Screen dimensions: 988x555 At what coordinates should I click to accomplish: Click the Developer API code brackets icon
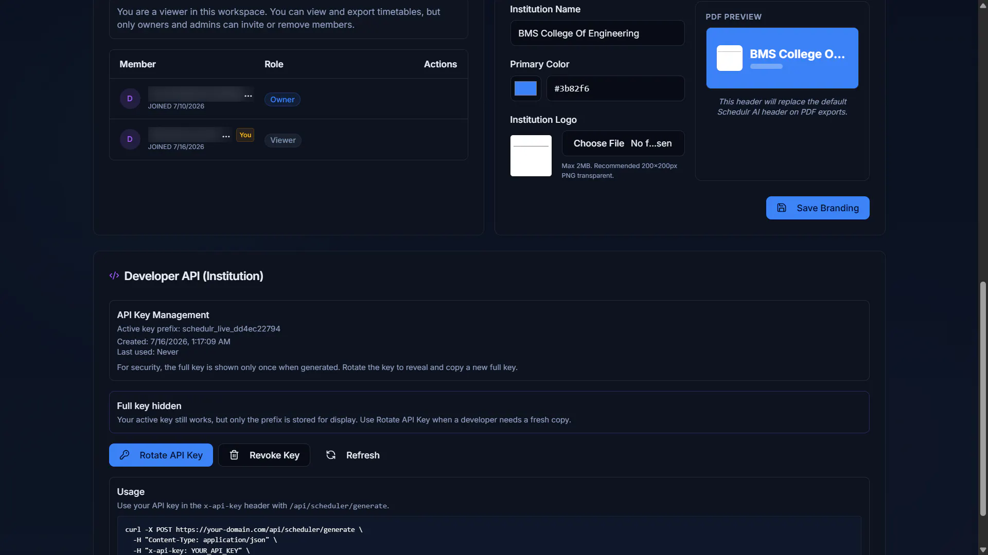tap(114, 276)
